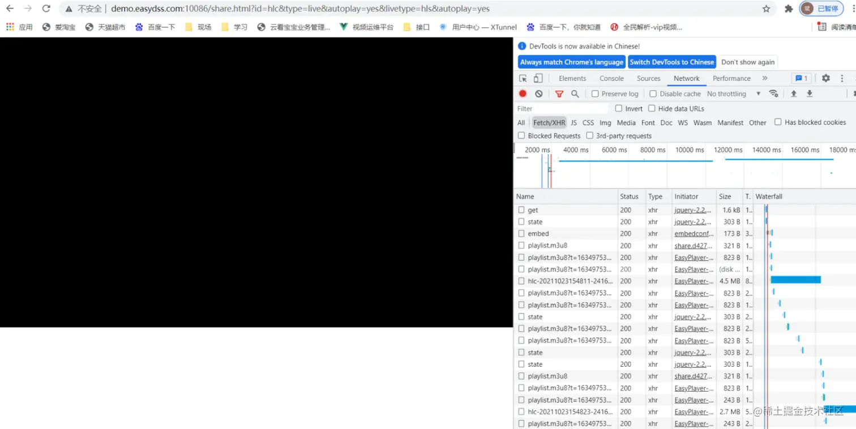Image resolution: width=856 pixels, height=429 pixels.
Task: Enable Disable cache checkbox
Action: [653, 93]
